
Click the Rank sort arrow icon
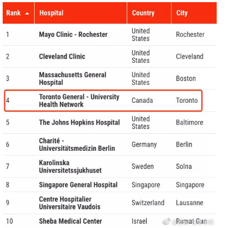pyautogui.click(x=27, y=13)
